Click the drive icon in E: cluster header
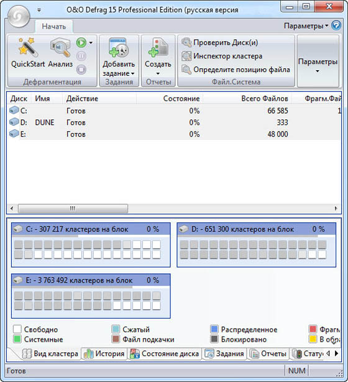 [x=18, y=280]
